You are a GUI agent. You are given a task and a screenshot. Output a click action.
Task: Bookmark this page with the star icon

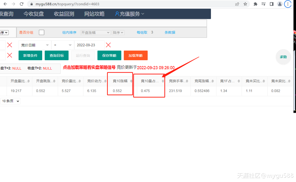[245, 4]
